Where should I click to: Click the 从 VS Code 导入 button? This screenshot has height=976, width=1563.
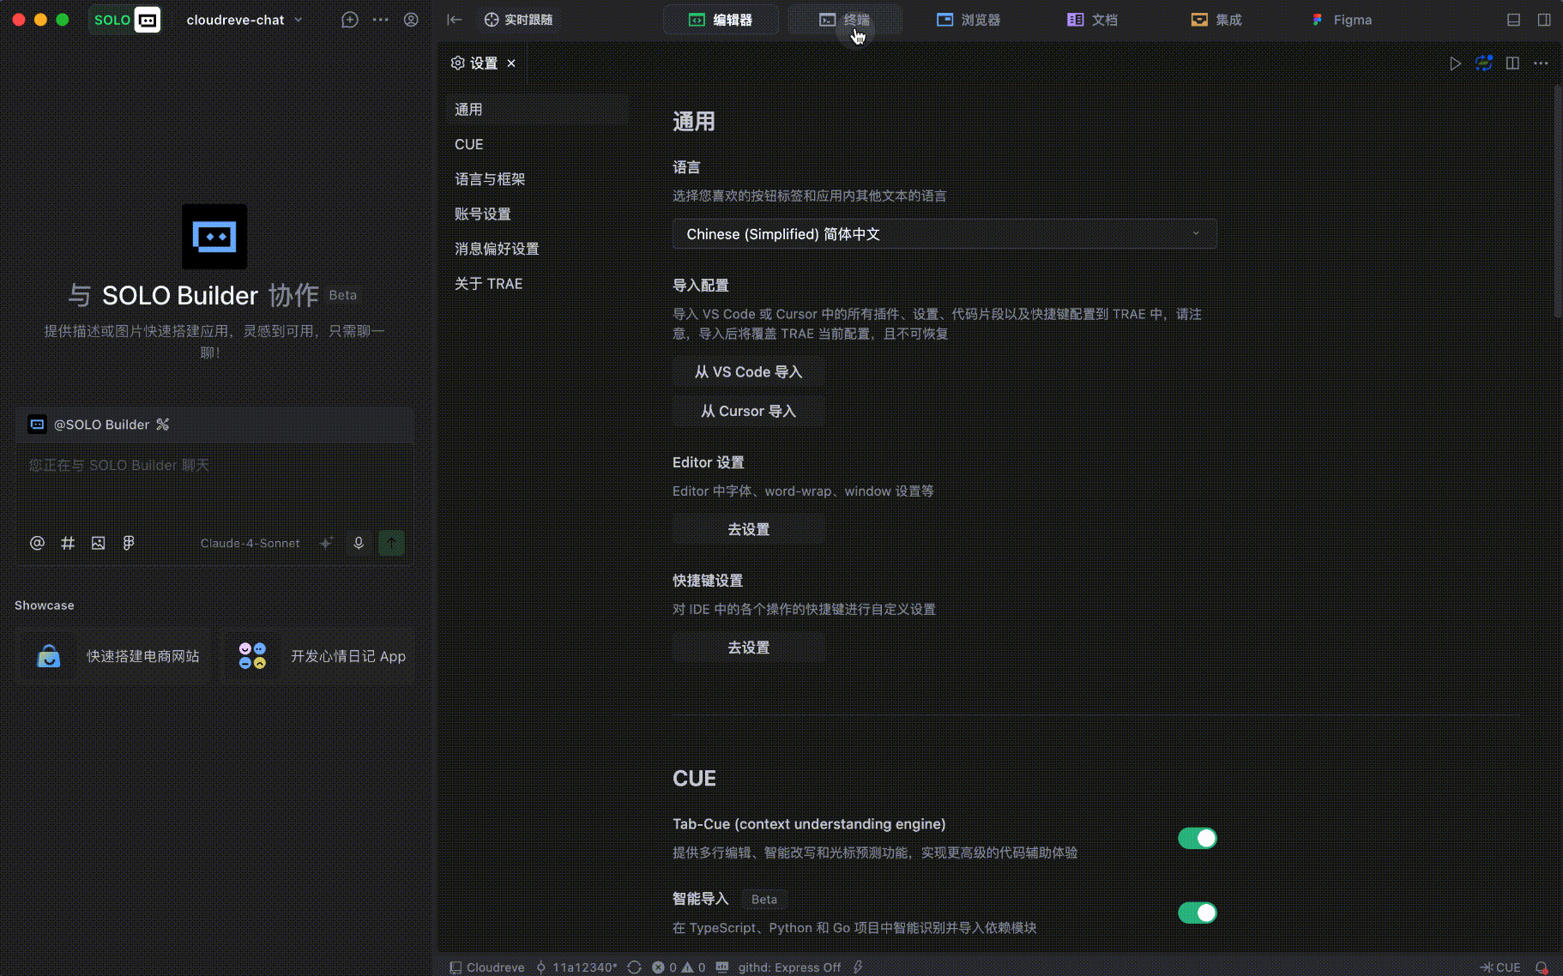[748, 372]
